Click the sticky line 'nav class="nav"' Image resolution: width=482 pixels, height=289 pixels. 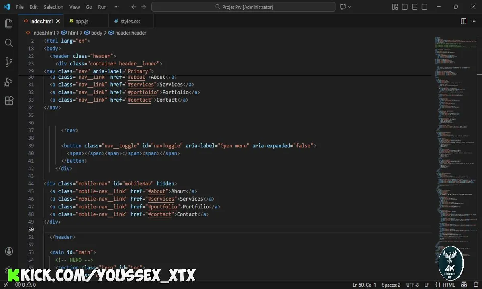click(99, 71)
